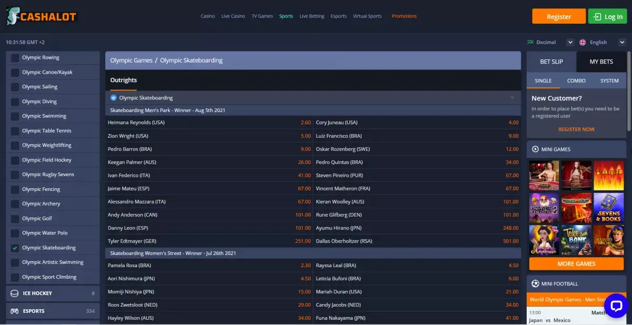Open the Sevens & Books game thumbnail

click(x=608, y=208)
